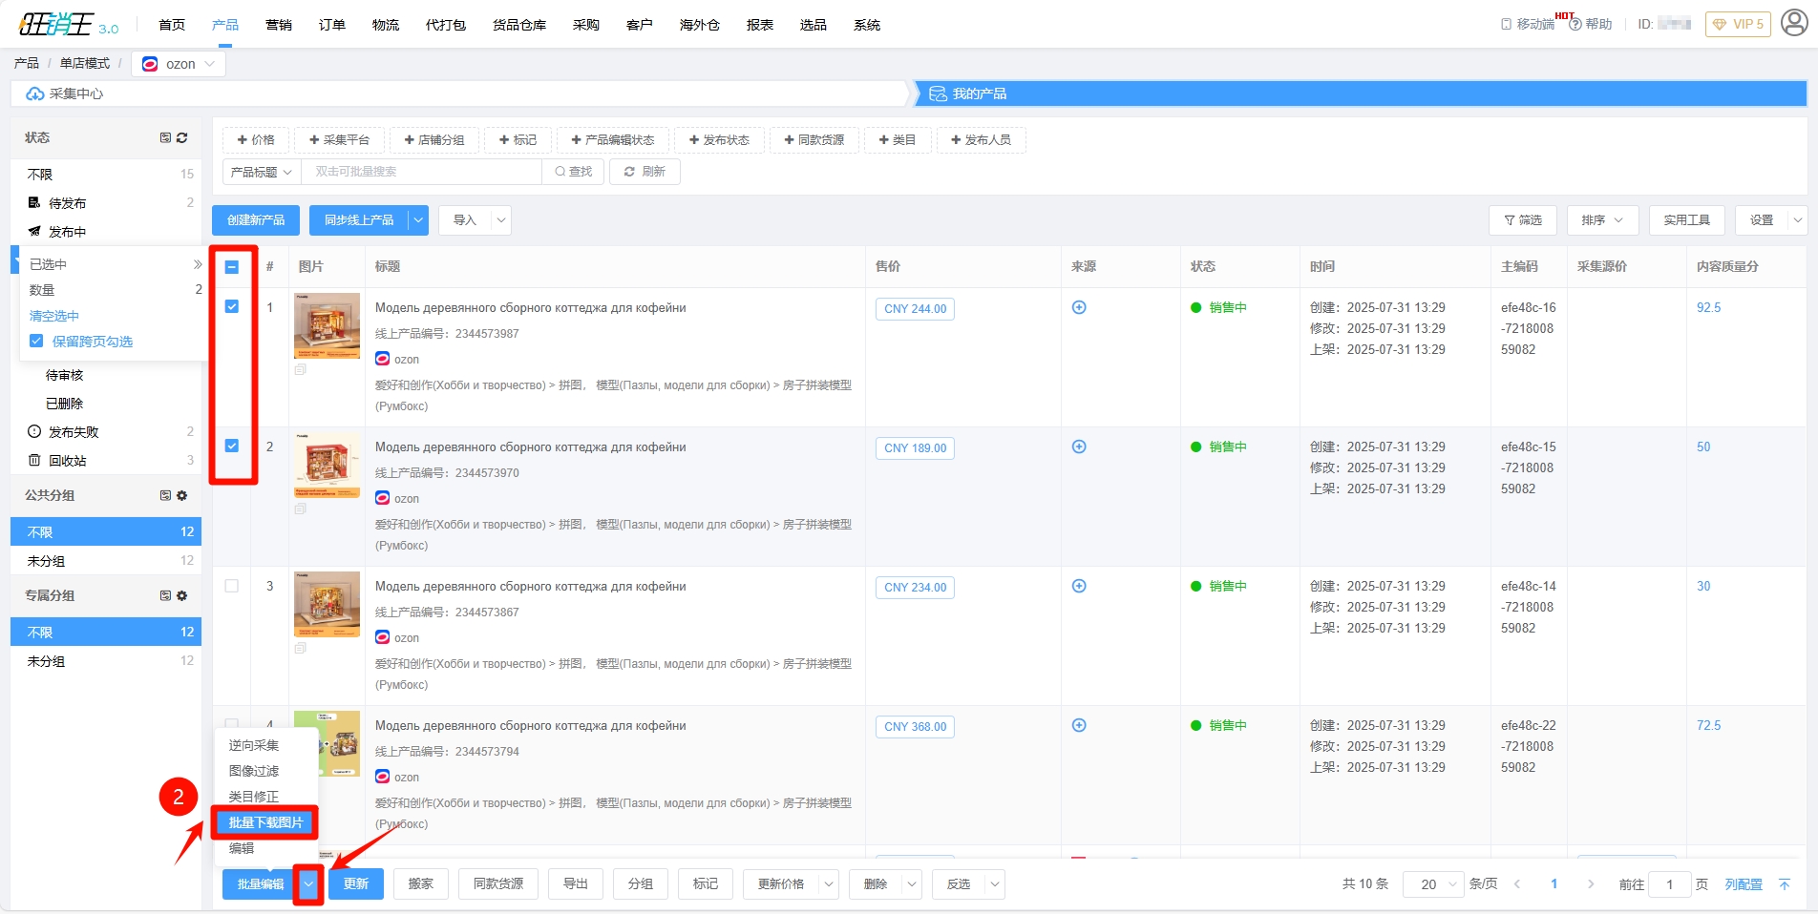Click the 清空选中 link

point(54,316)
